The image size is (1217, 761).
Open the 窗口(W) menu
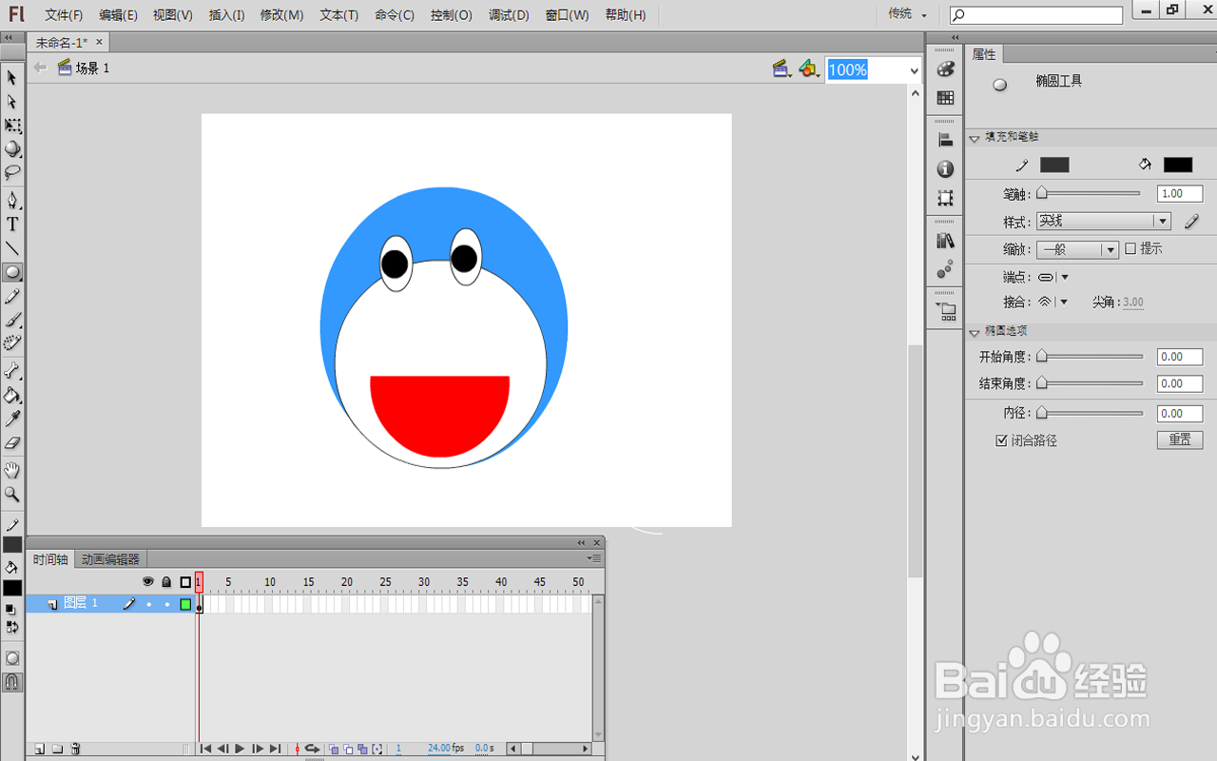click(567, 15)
